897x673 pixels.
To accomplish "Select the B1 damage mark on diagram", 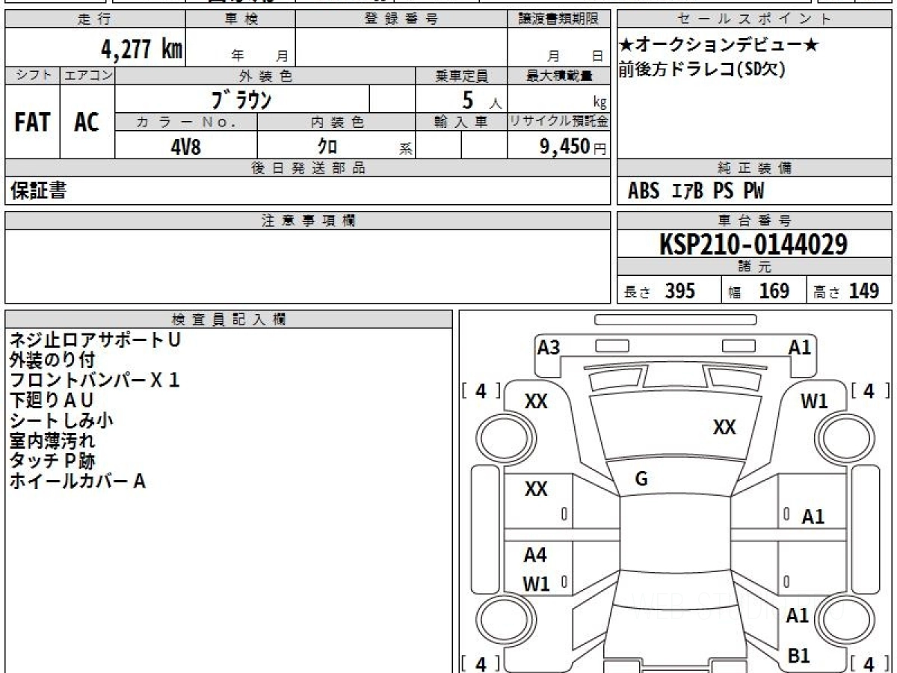I will click(799, 656).
